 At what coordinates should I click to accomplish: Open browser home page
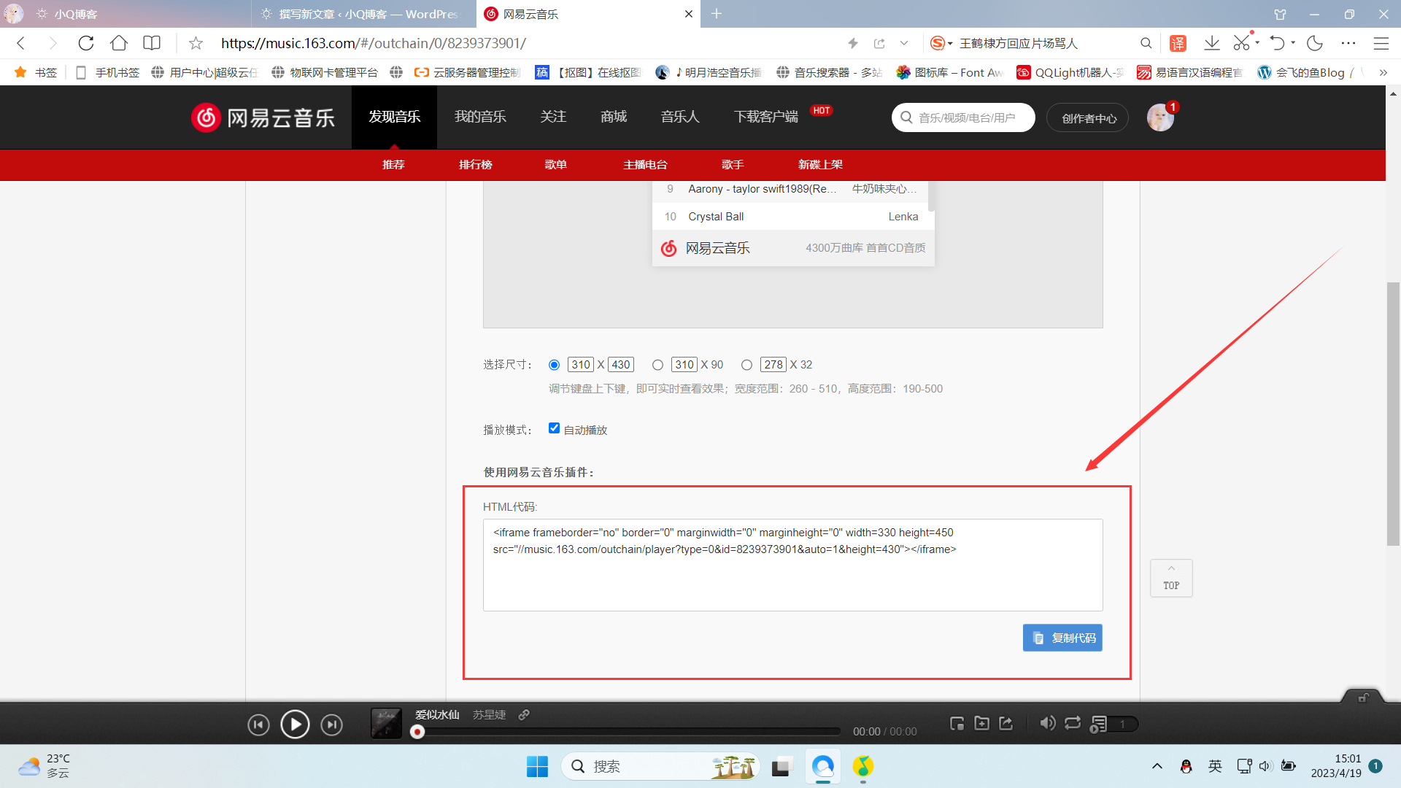(119, 43)
